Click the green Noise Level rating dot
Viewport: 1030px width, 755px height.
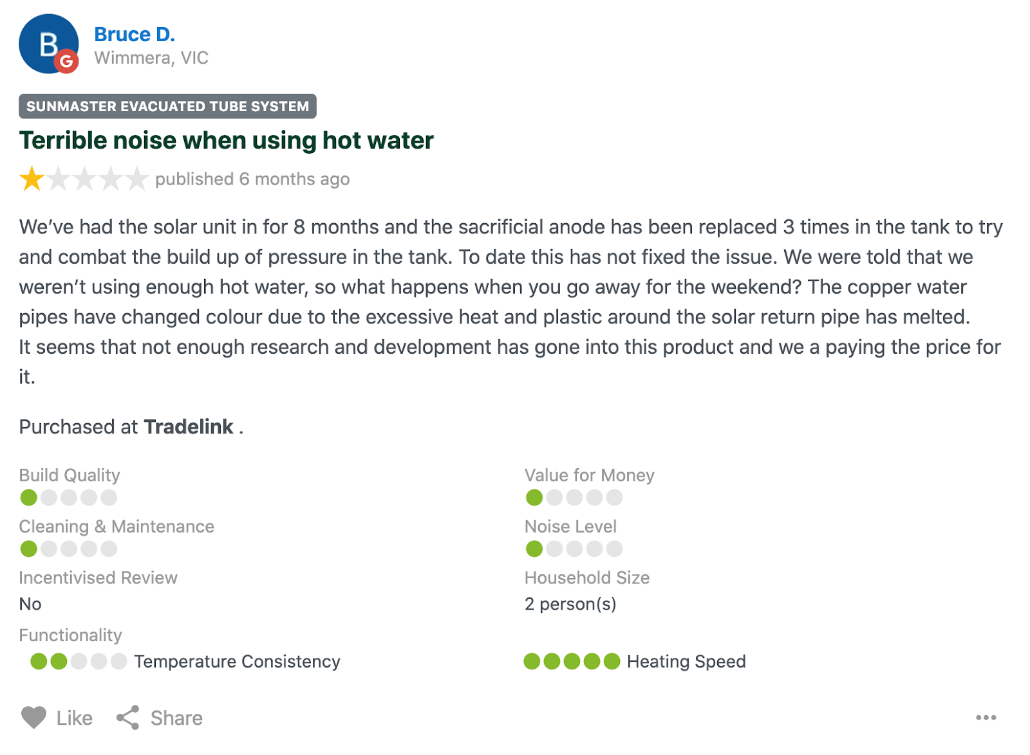click(534, 549)
